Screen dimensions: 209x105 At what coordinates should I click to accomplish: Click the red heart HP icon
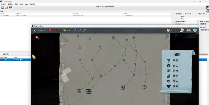(x=50, y=30)
